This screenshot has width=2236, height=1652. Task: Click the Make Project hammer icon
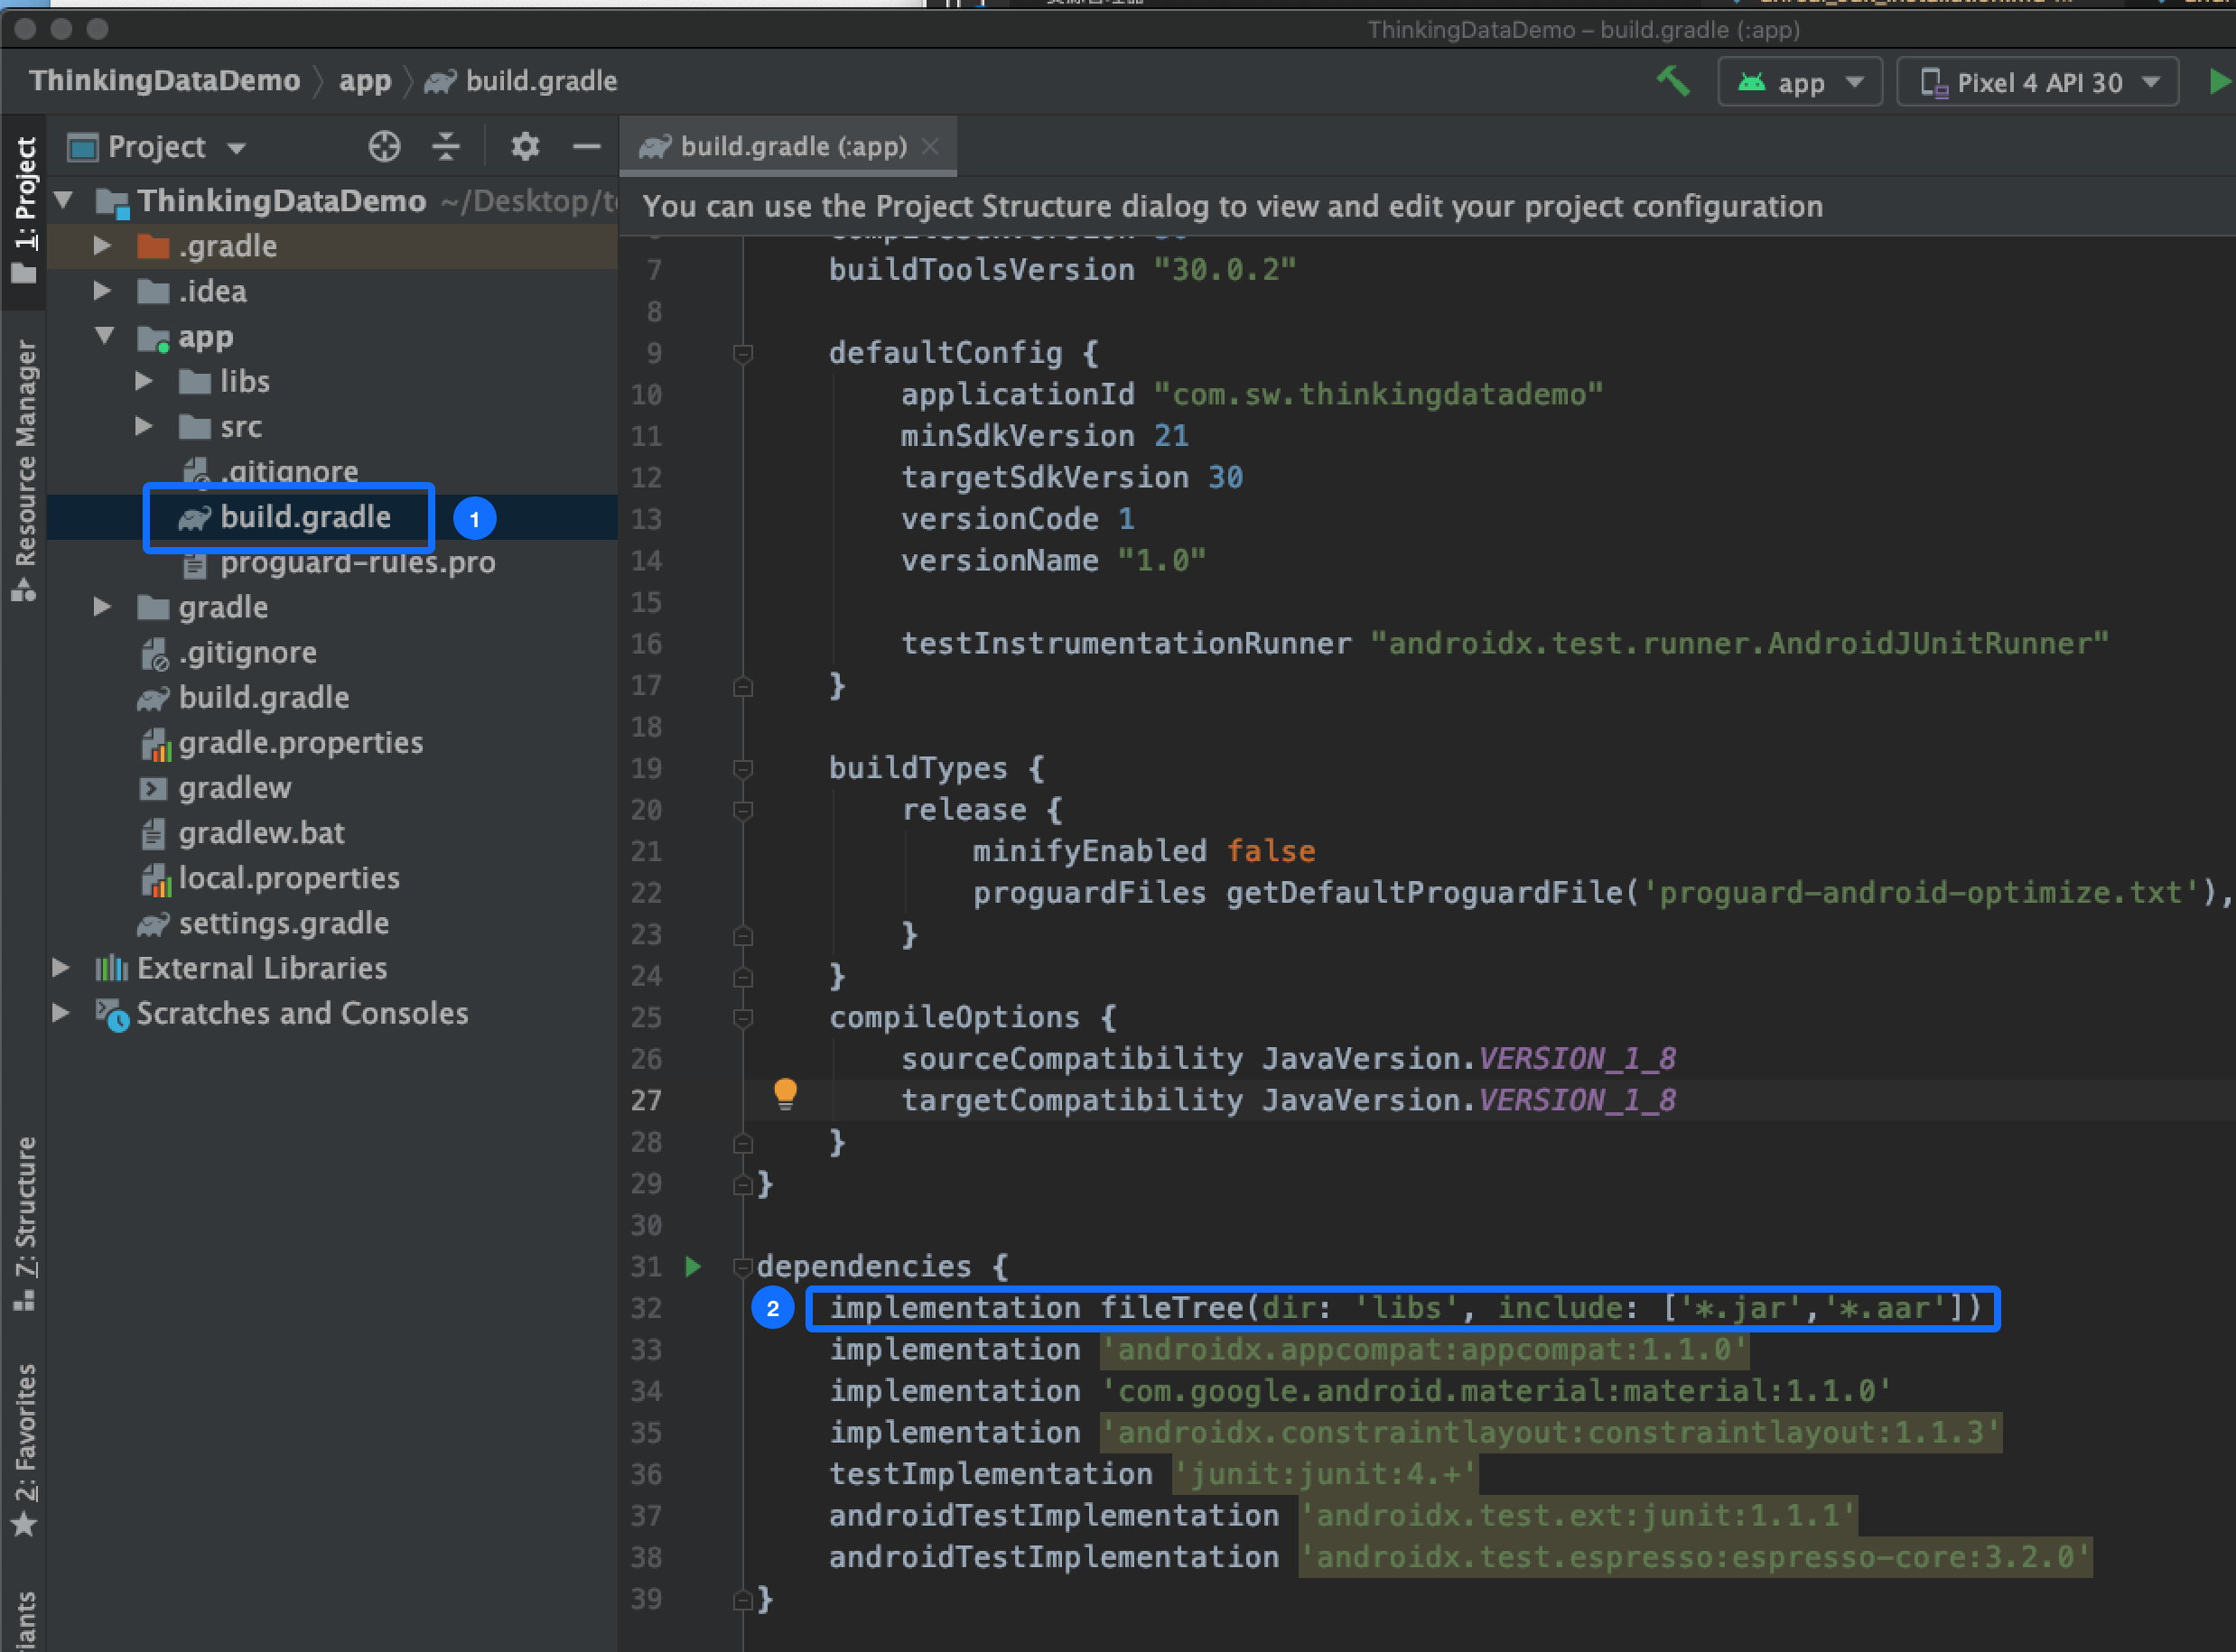(1672, 81)
